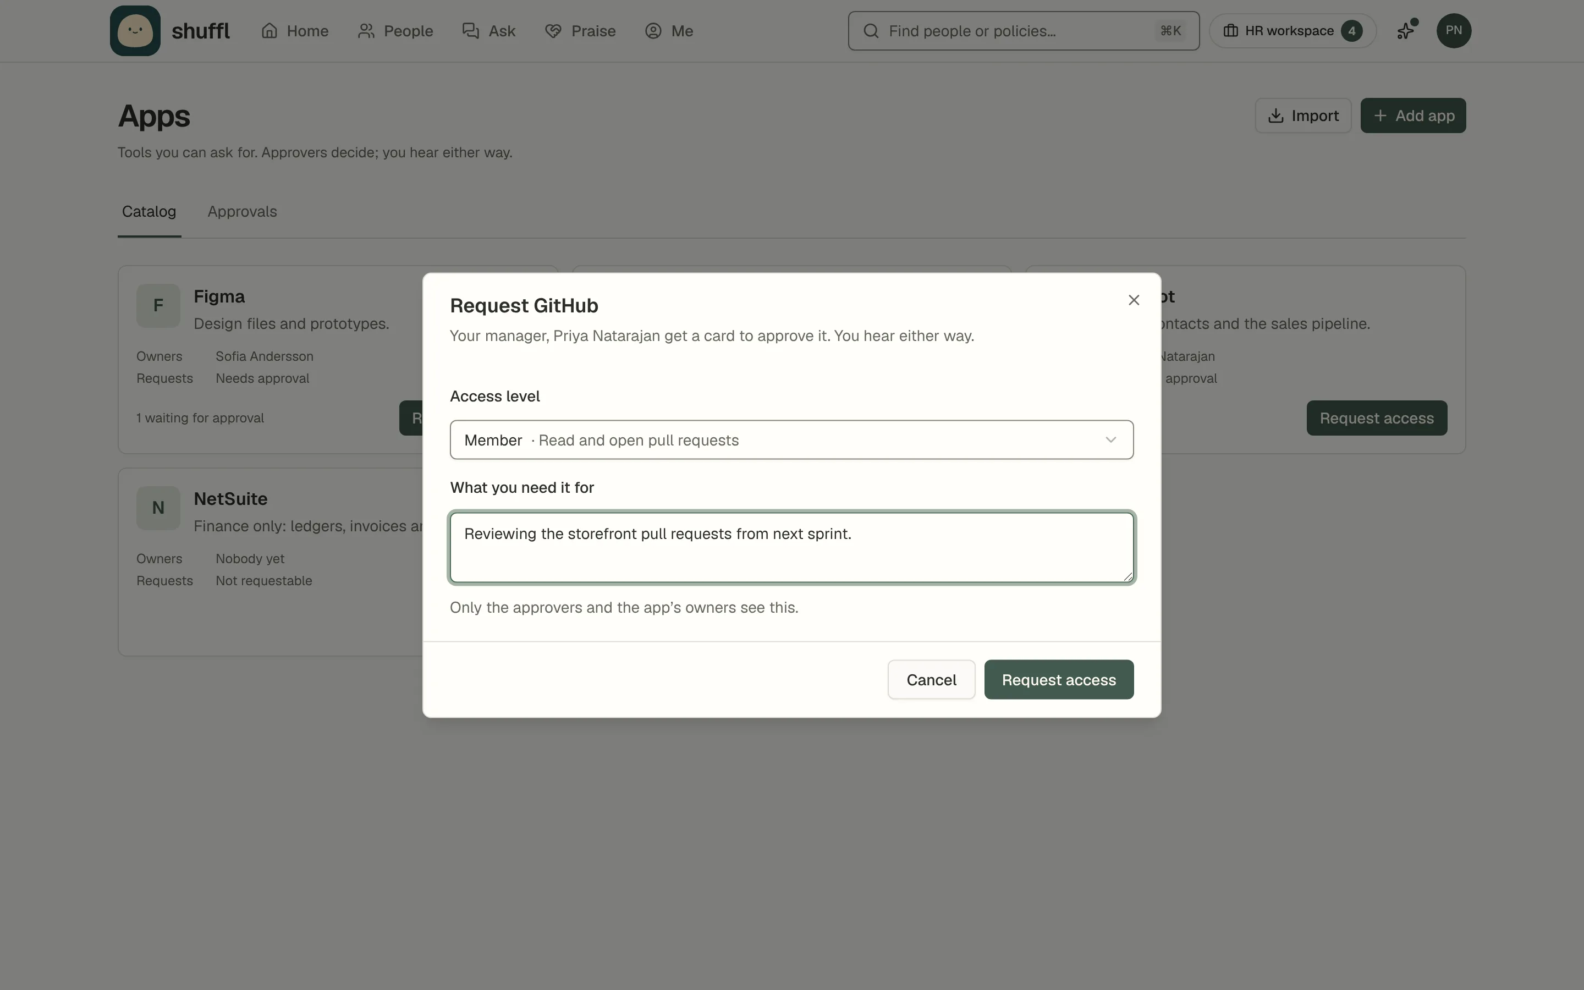Screen dimensions: 1584x990
Task: Click the Sofia Andersson owner name
Action: tap(265, 357)
